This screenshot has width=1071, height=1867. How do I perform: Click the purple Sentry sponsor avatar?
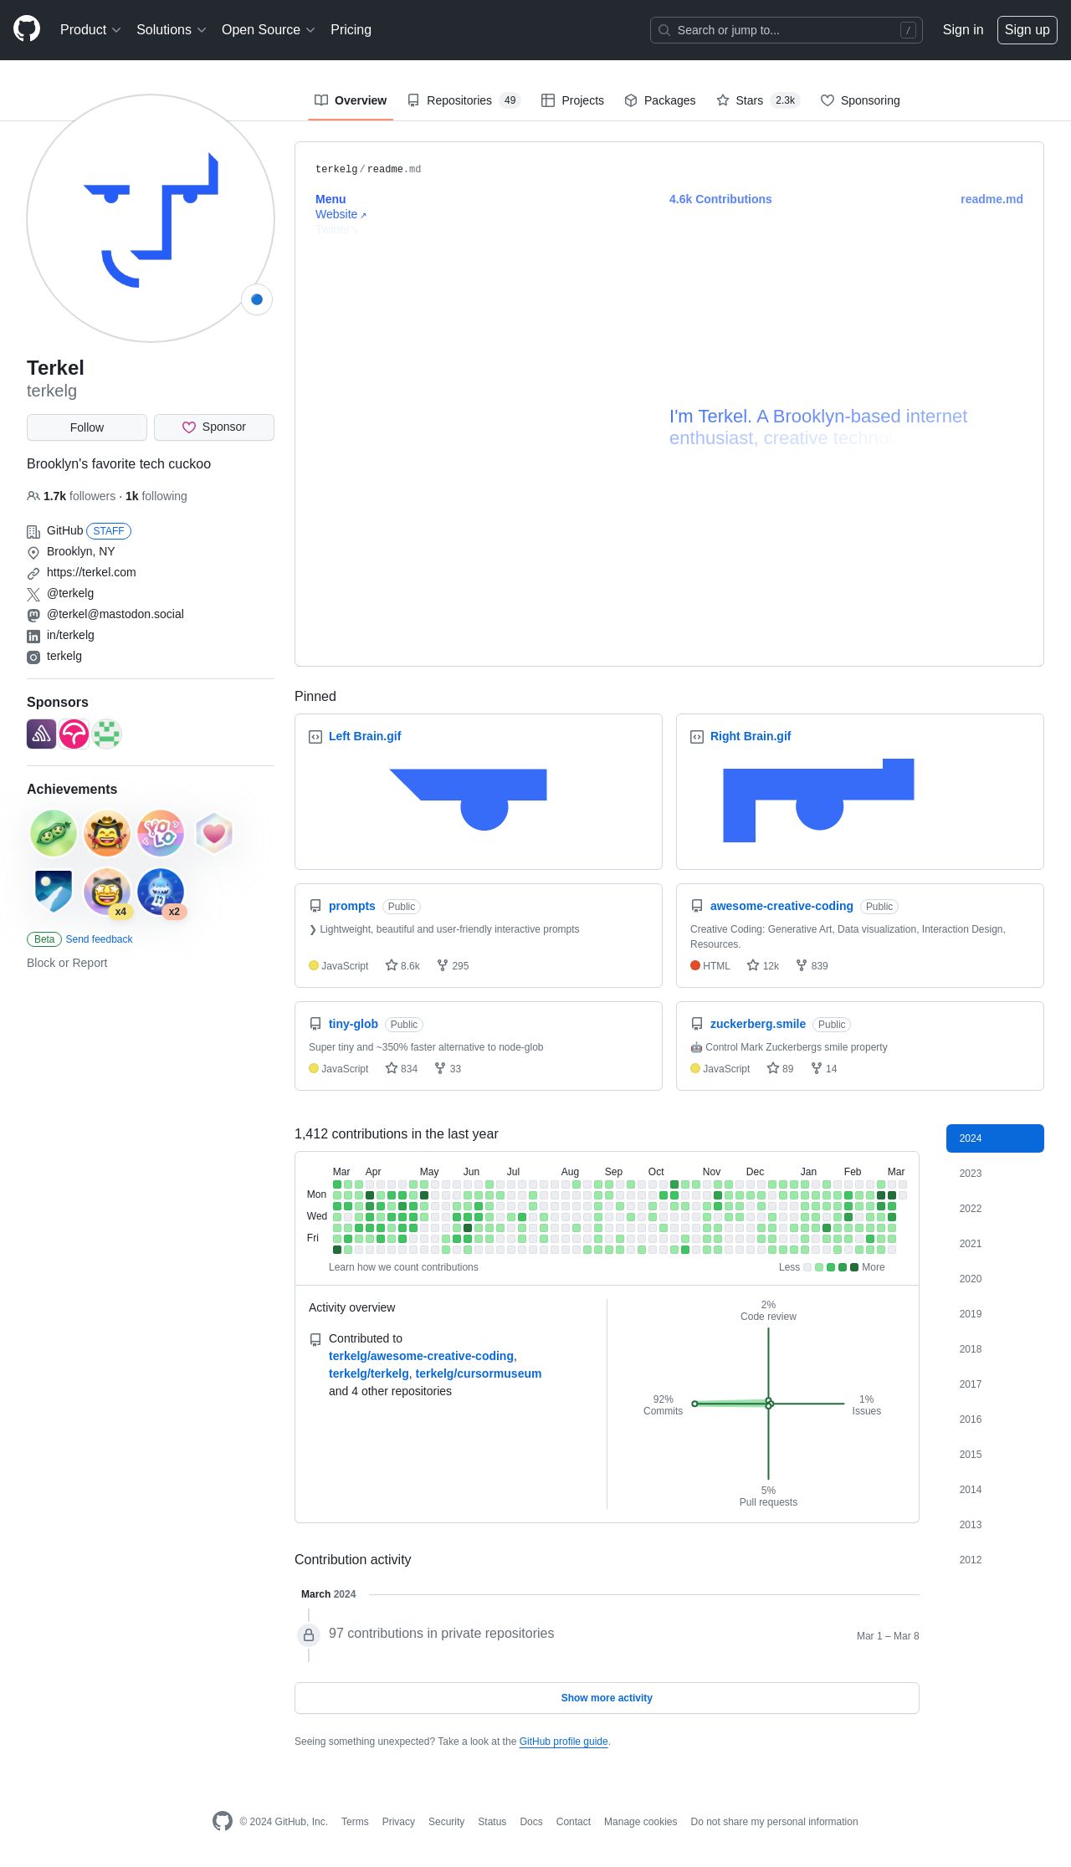[x=41, y=734]
